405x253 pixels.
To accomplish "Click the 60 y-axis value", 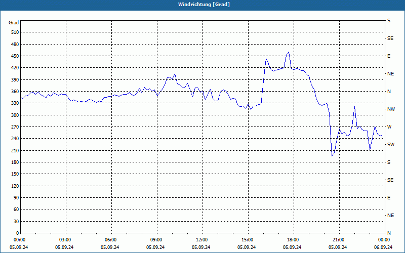I will coord(16,209).
